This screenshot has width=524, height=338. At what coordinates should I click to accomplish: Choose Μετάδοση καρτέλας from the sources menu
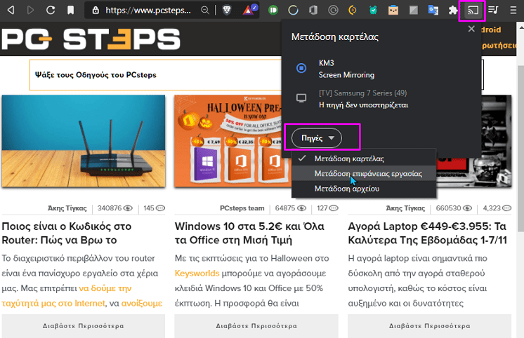point(364,158)
